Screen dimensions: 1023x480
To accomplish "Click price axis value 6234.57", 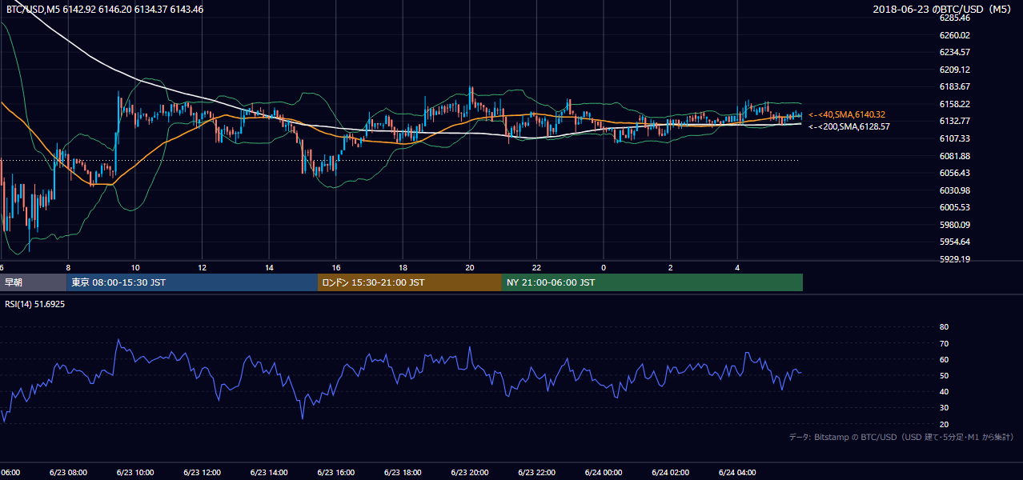I will coord(955,52).
